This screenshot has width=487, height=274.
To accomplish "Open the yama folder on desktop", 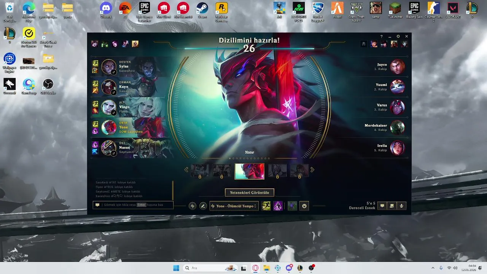I will (x=67, y=11).
